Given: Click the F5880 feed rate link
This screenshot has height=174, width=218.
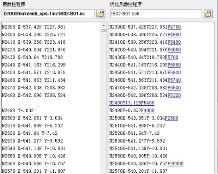Looking at the screenshot, I should (x=174, y=65).
